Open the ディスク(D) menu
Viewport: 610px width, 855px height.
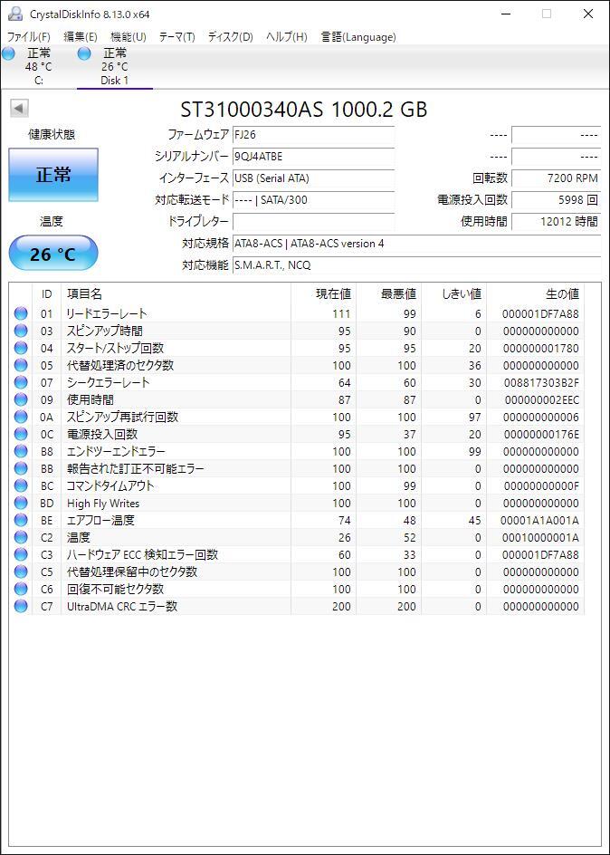[x=231, y=37]
